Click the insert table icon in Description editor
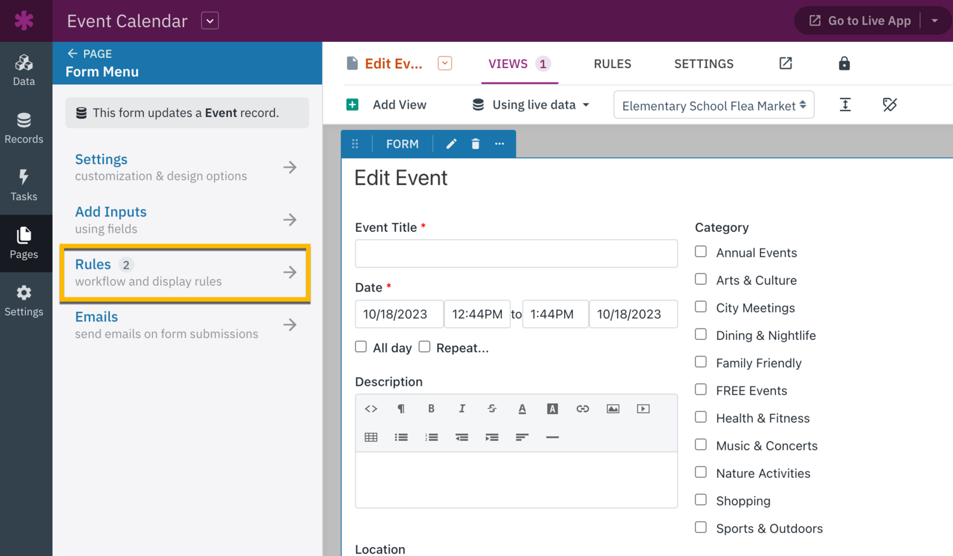953x556 pixels. click(x=371, y=437)
